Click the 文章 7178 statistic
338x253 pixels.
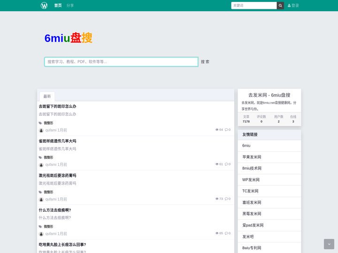click(x=246, y=119)
